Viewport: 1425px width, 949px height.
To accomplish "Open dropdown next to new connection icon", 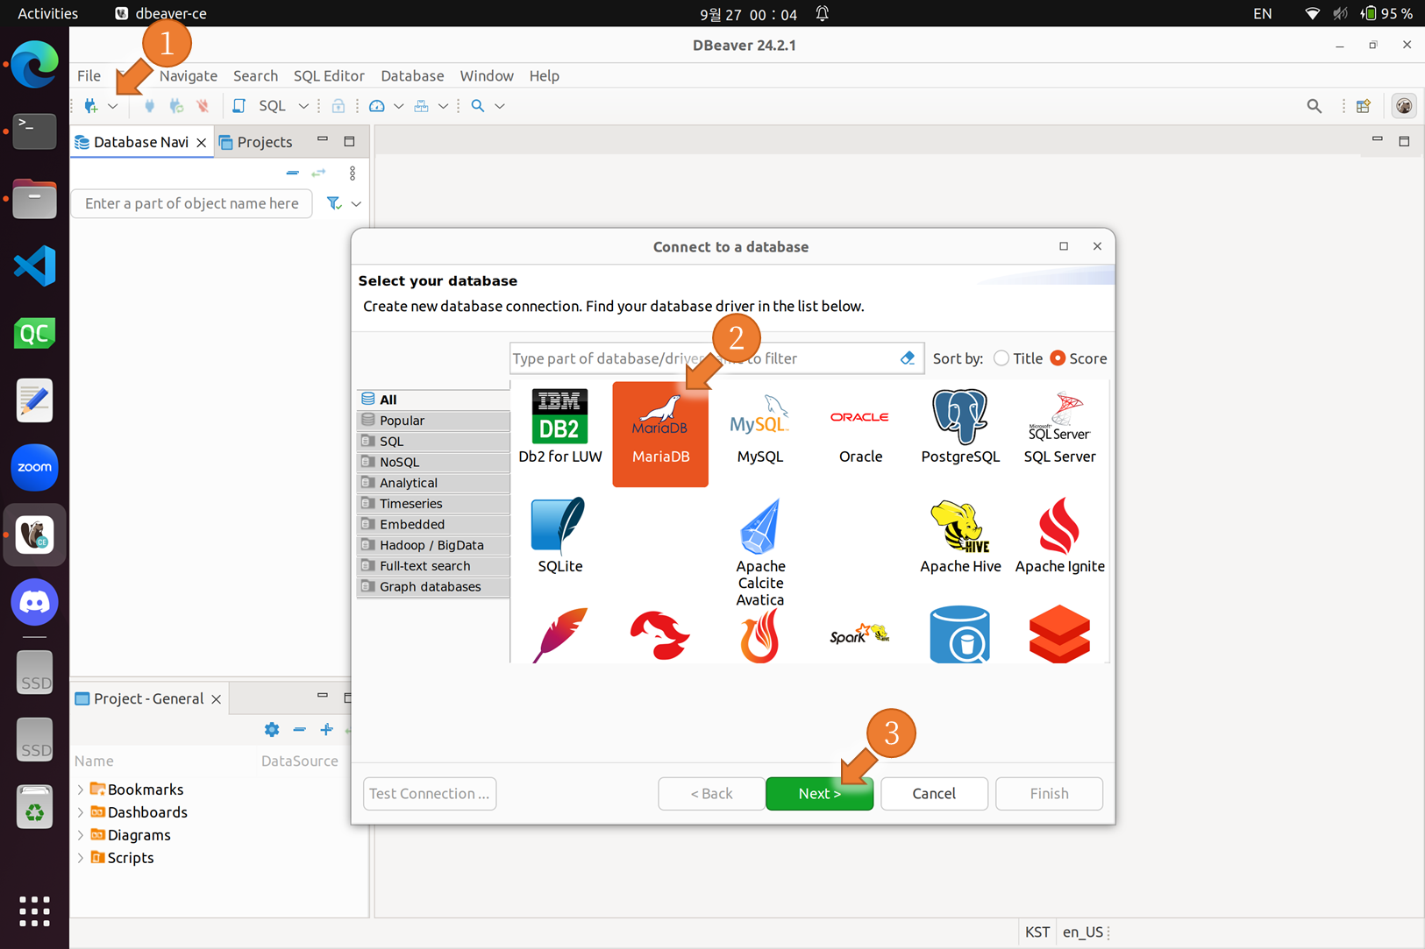I will click(113, 106).
